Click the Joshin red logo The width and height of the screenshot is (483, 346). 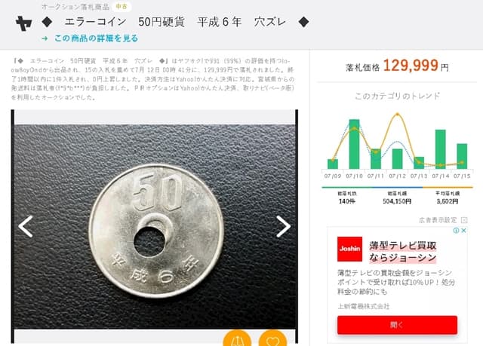tap(349, 249)
